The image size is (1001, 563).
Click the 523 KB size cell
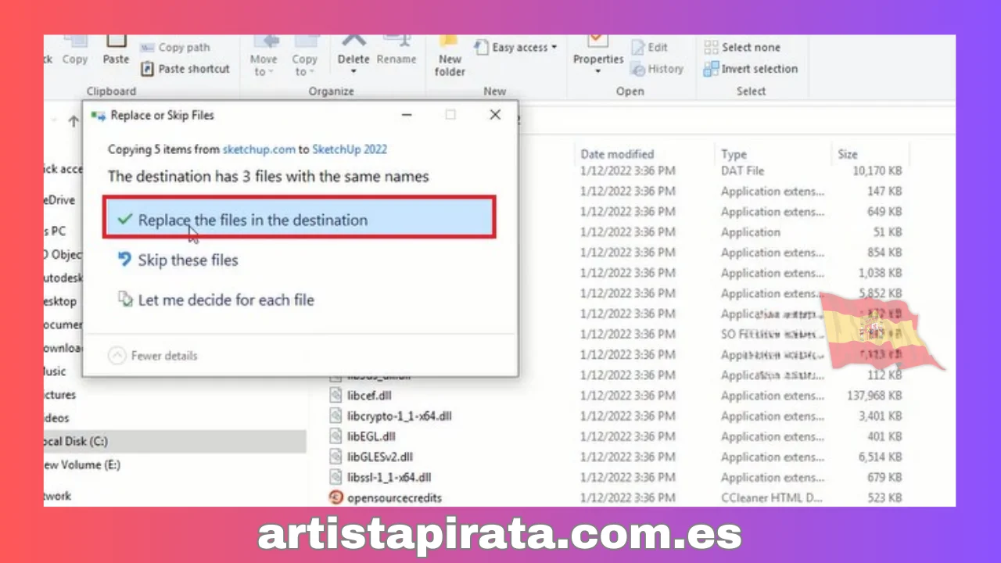click(884, 497)
